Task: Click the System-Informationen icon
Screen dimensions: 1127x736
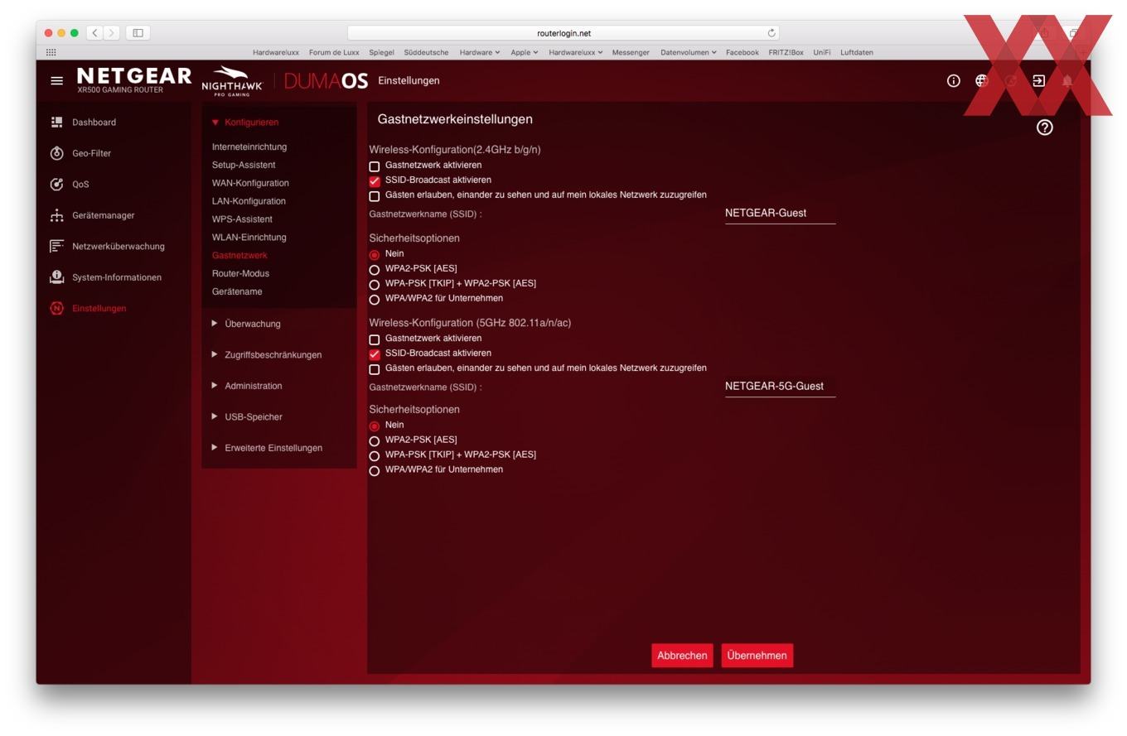Action: coord(56,277)
